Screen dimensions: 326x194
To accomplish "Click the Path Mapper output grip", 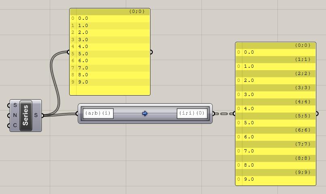I will pyautogui.click(x=214, y=114).
